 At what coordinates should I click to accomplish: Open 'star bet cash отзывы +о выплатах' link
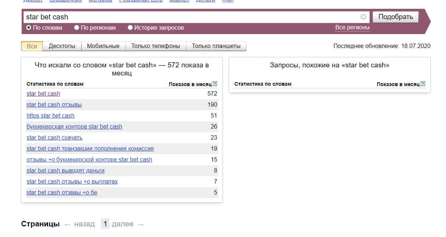pyautogui.click(x=72, y=181)
